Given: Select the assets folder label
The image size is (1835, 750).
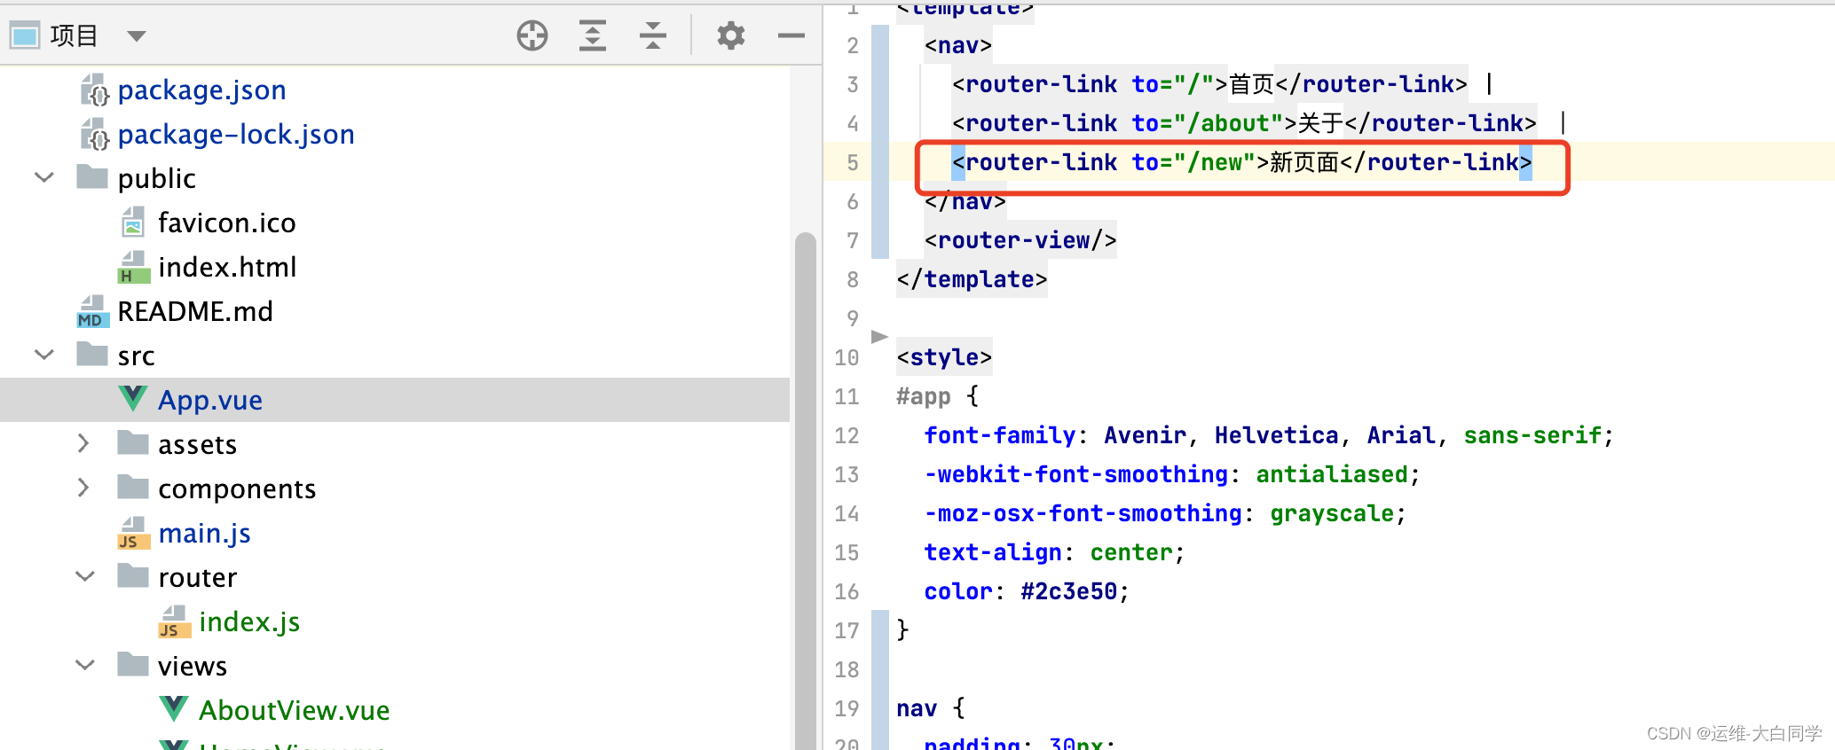Looking at the screenshot, I should pos(197,444).
